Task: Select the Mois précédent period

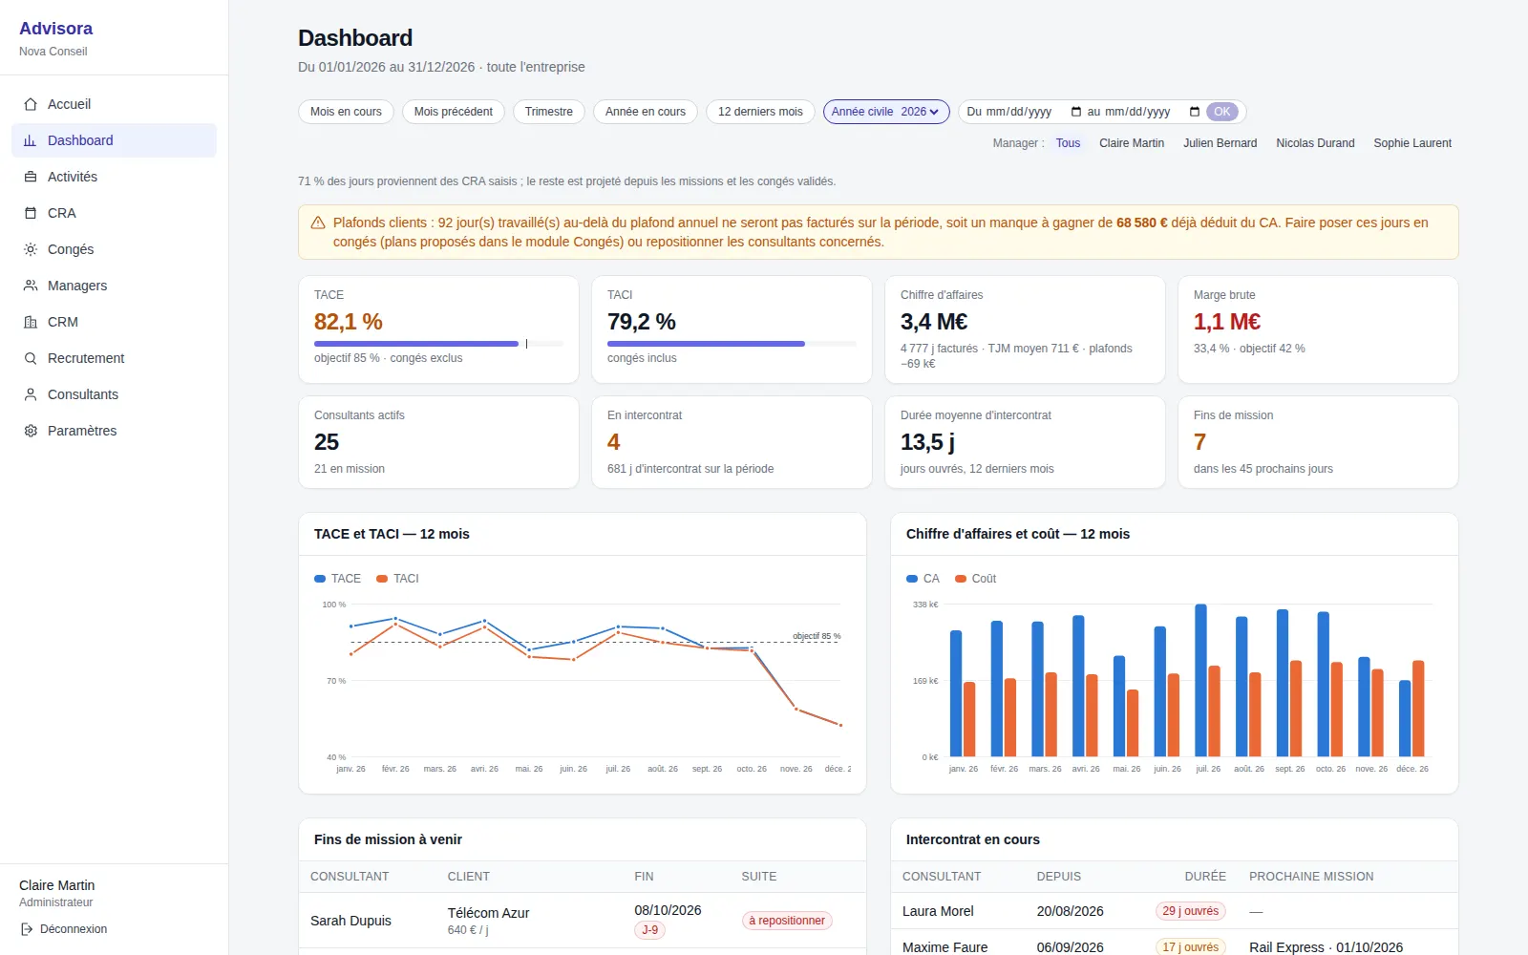Action: (454, 112)
